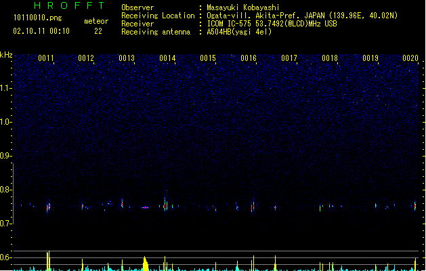
Task: Click the 1.0 kHz frequency axis label
Action: pos(5,122)
